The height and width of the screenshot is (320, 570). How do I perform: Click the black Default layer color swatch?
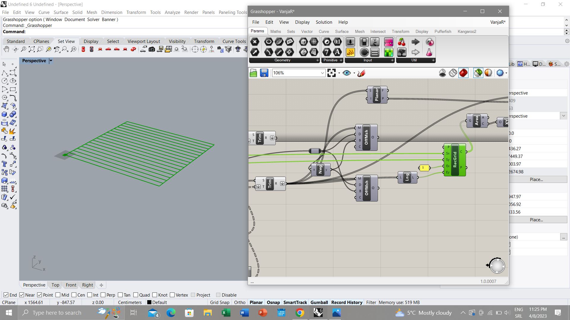[149, 303]
